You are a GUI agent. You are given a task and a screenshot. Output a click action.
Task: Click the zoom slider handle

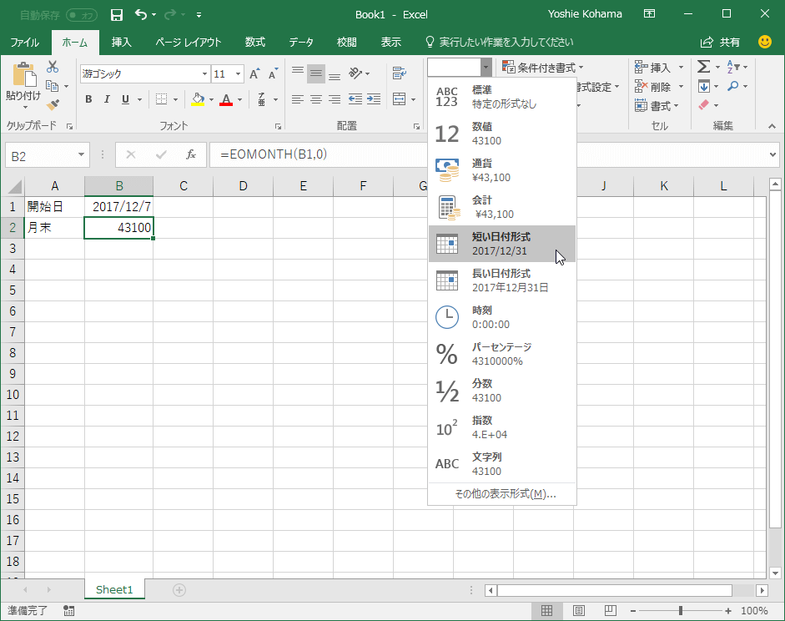click(681, 610)
